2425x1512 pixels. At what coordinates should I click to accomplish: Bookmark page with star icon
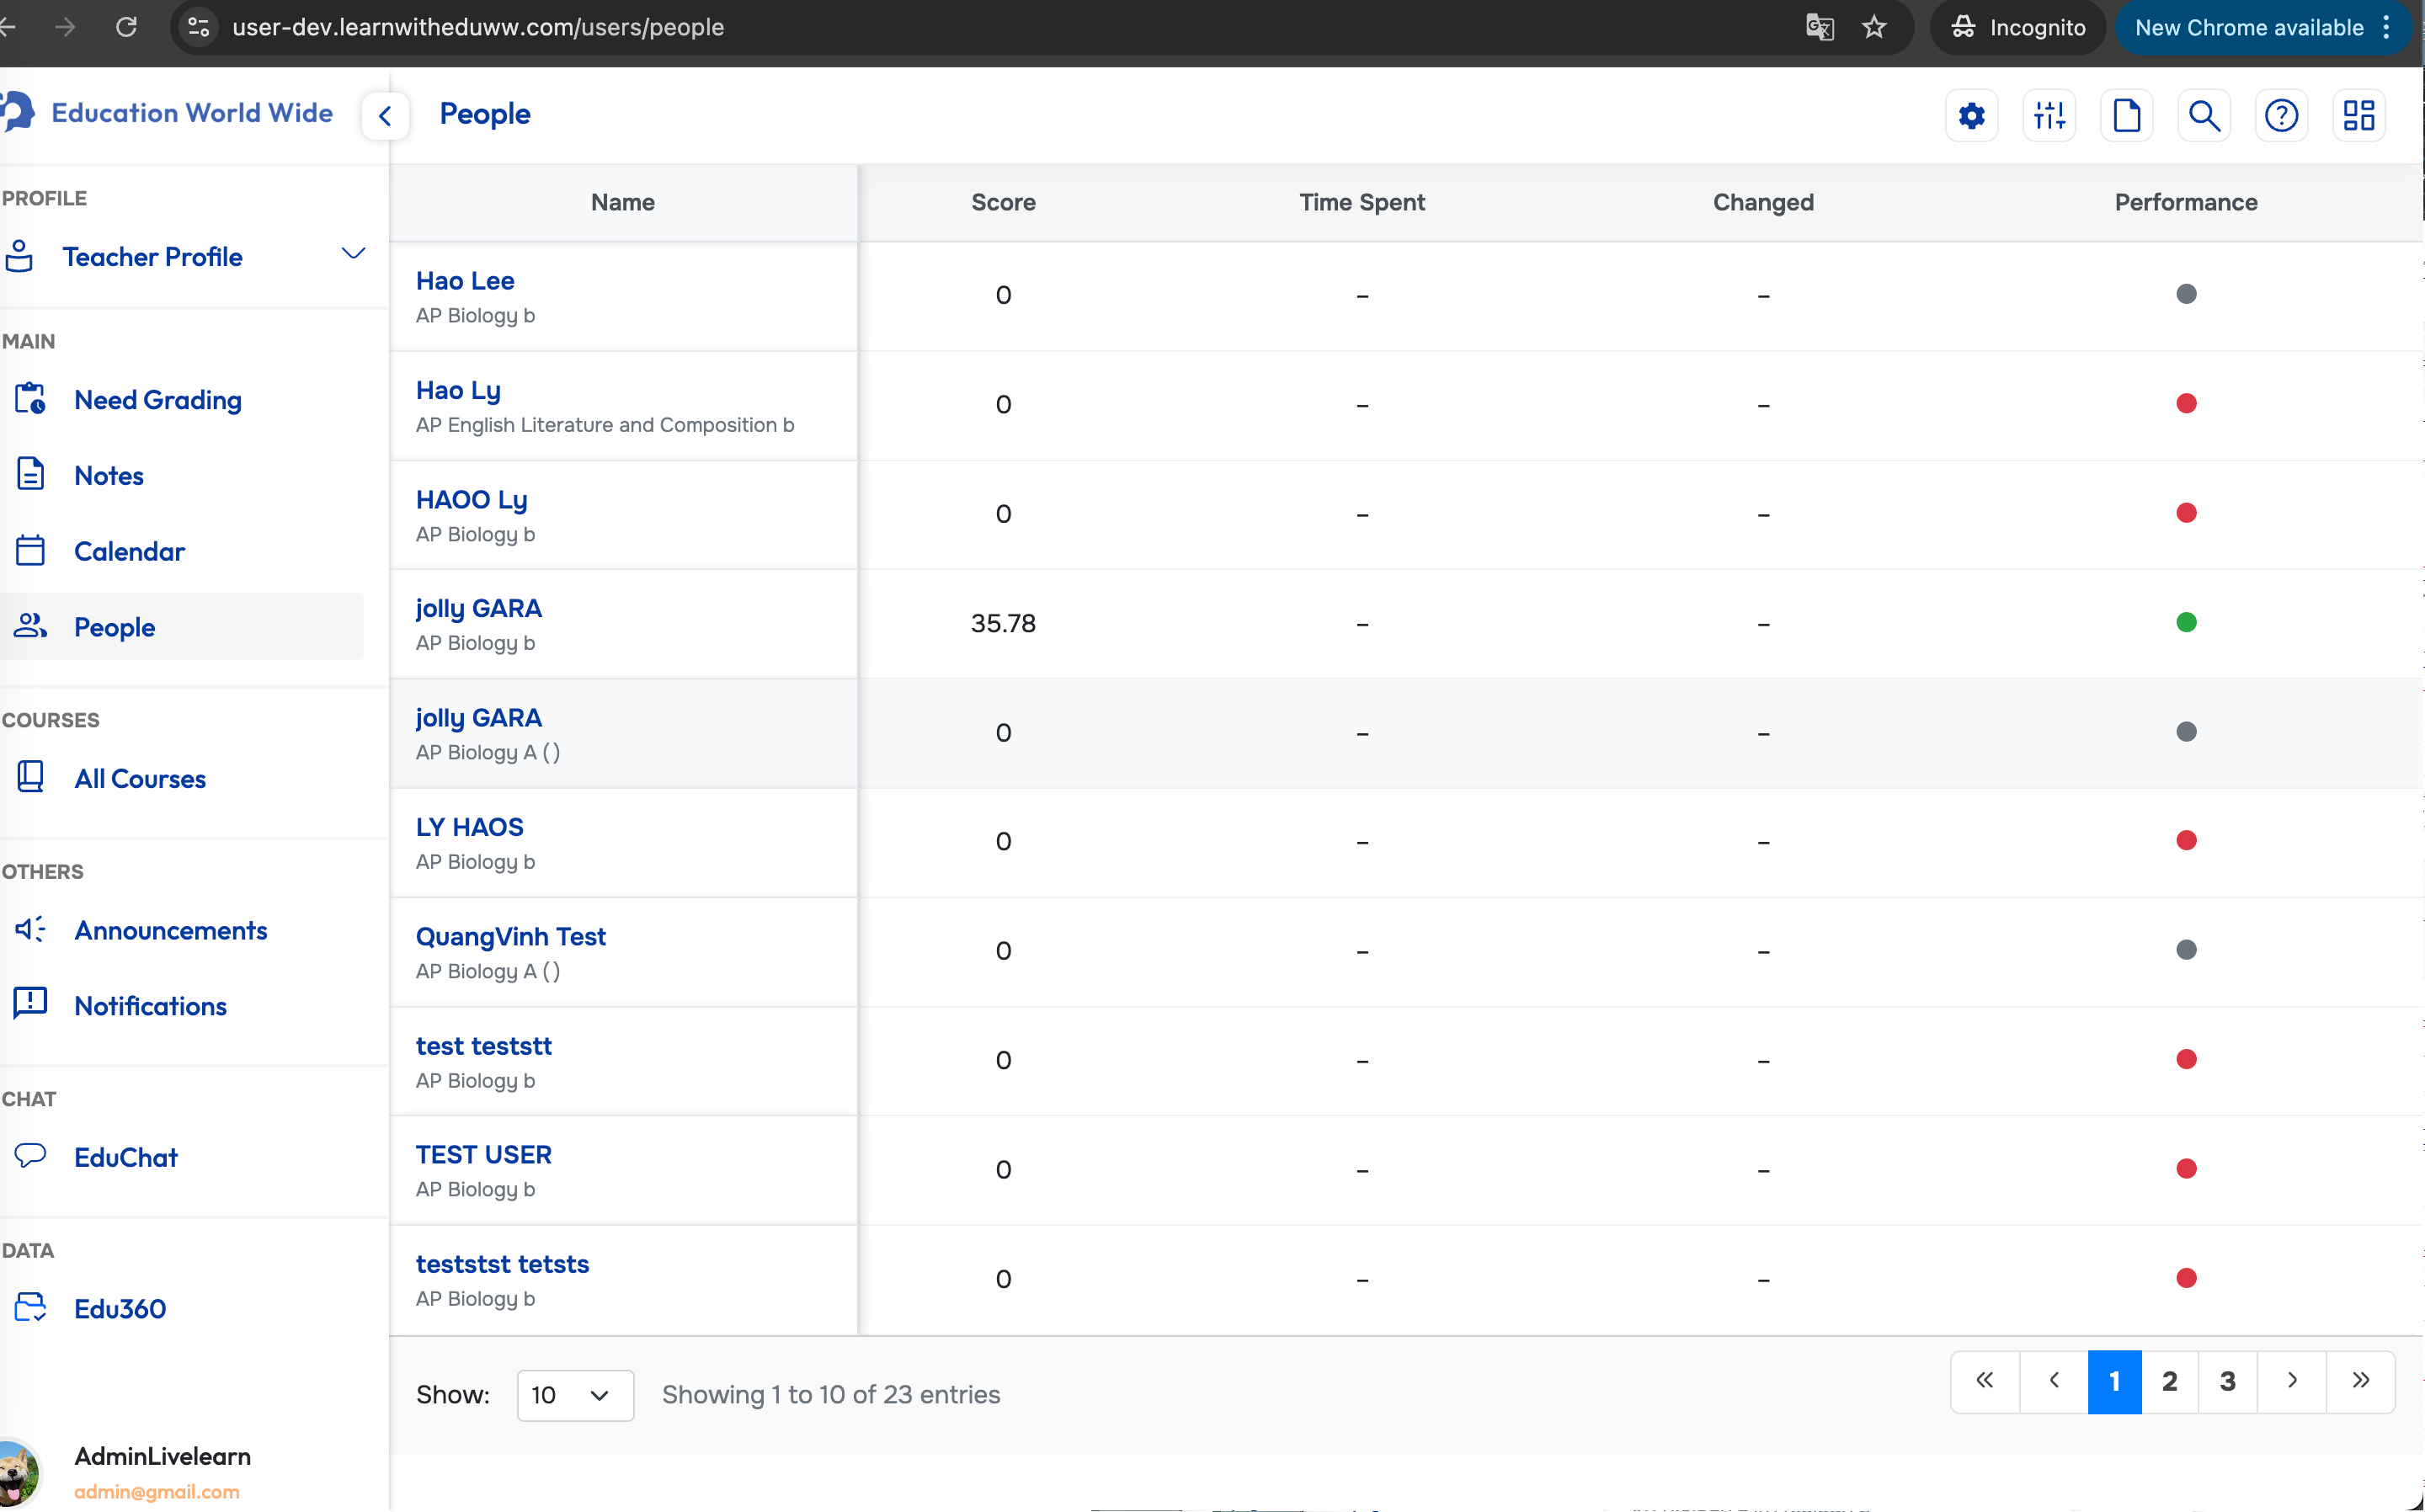click(x=1874, y=27)
